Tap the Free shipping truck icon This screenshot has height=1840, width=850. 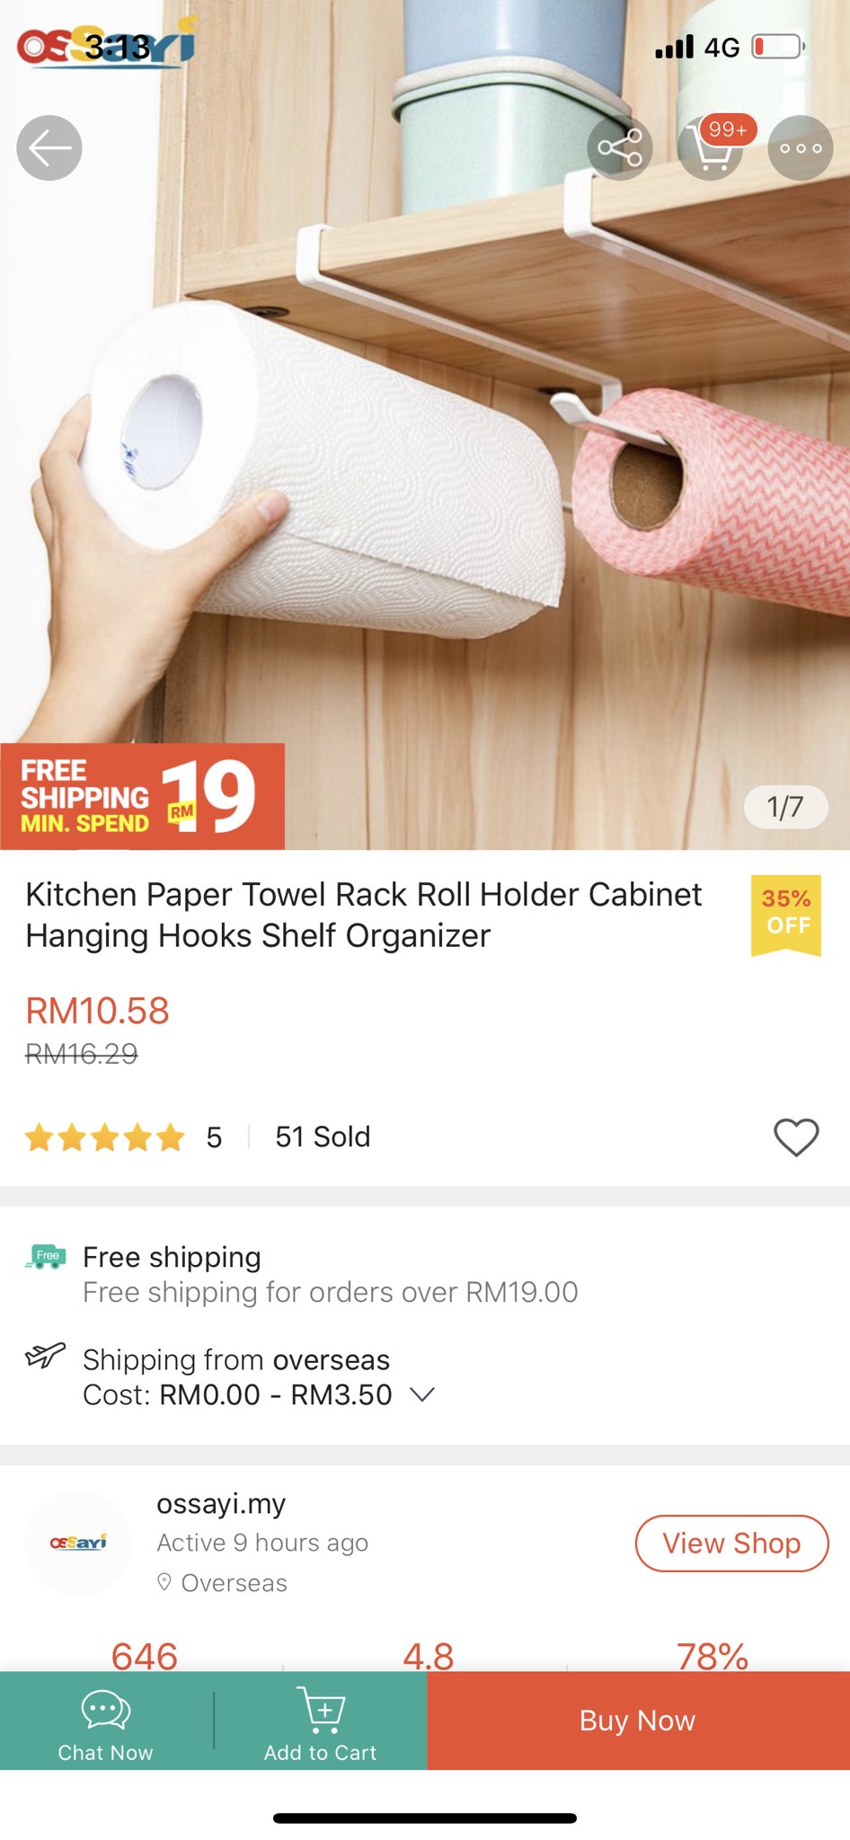click(x=46, y=1256)
